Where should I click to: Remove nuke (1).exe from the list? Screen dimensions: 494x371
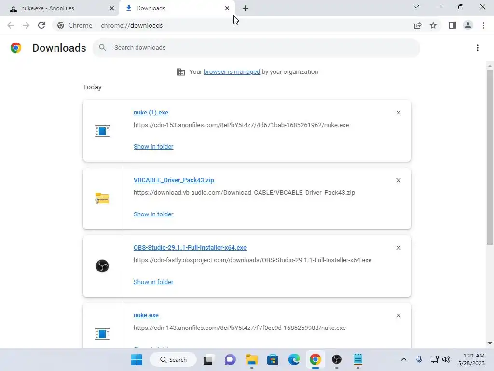click(398, 113)
